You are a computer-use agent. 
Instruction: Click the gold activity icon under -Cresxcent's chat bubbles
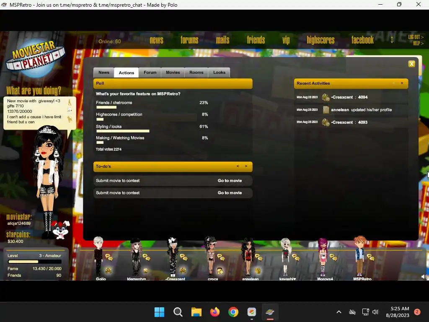(x=183, y=270)
